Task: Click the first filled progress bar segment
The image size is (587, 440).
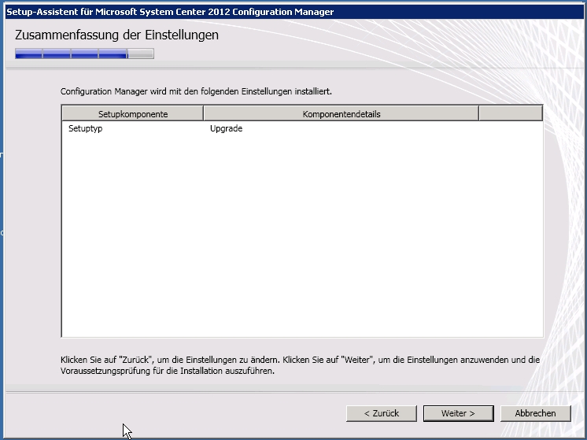Action: click(28, 54)
